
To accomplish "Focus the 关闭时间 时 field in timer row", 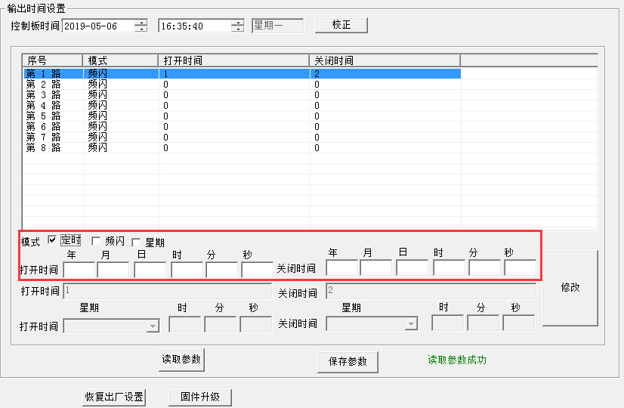I will click(449, 268).
